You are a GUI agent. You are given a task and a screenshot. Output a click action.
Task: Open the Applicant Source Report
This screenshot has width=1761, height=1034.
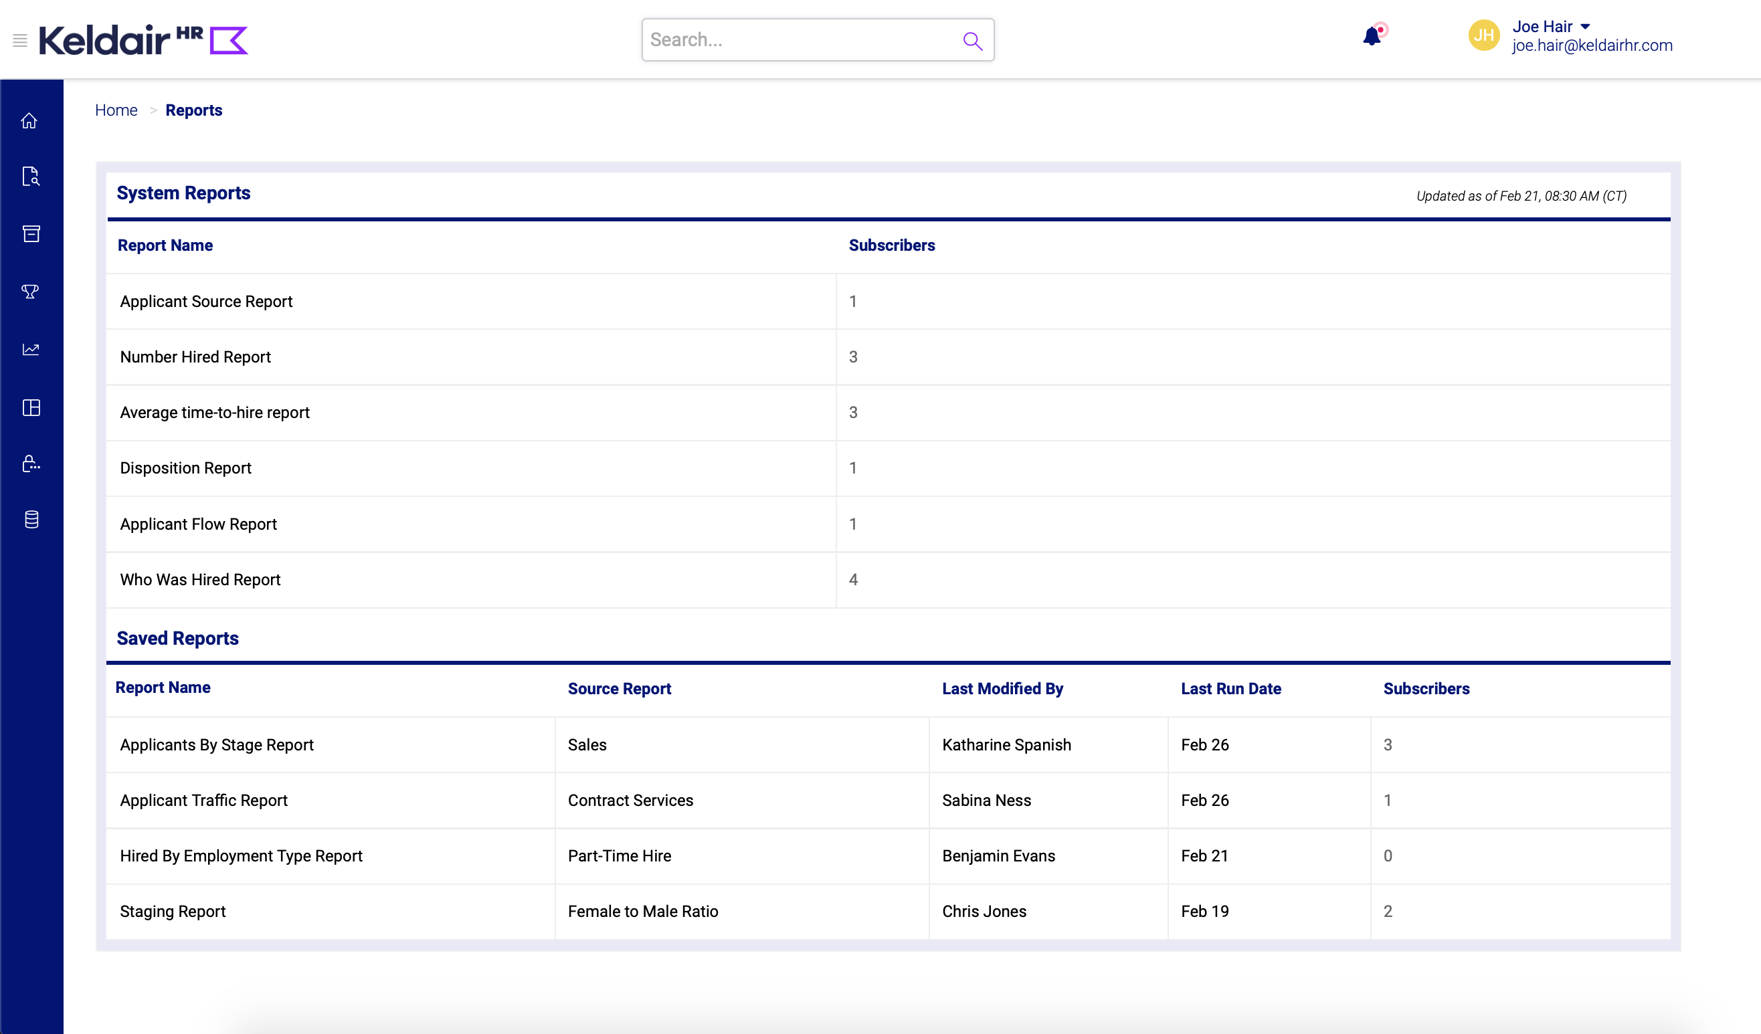(206, 301)
